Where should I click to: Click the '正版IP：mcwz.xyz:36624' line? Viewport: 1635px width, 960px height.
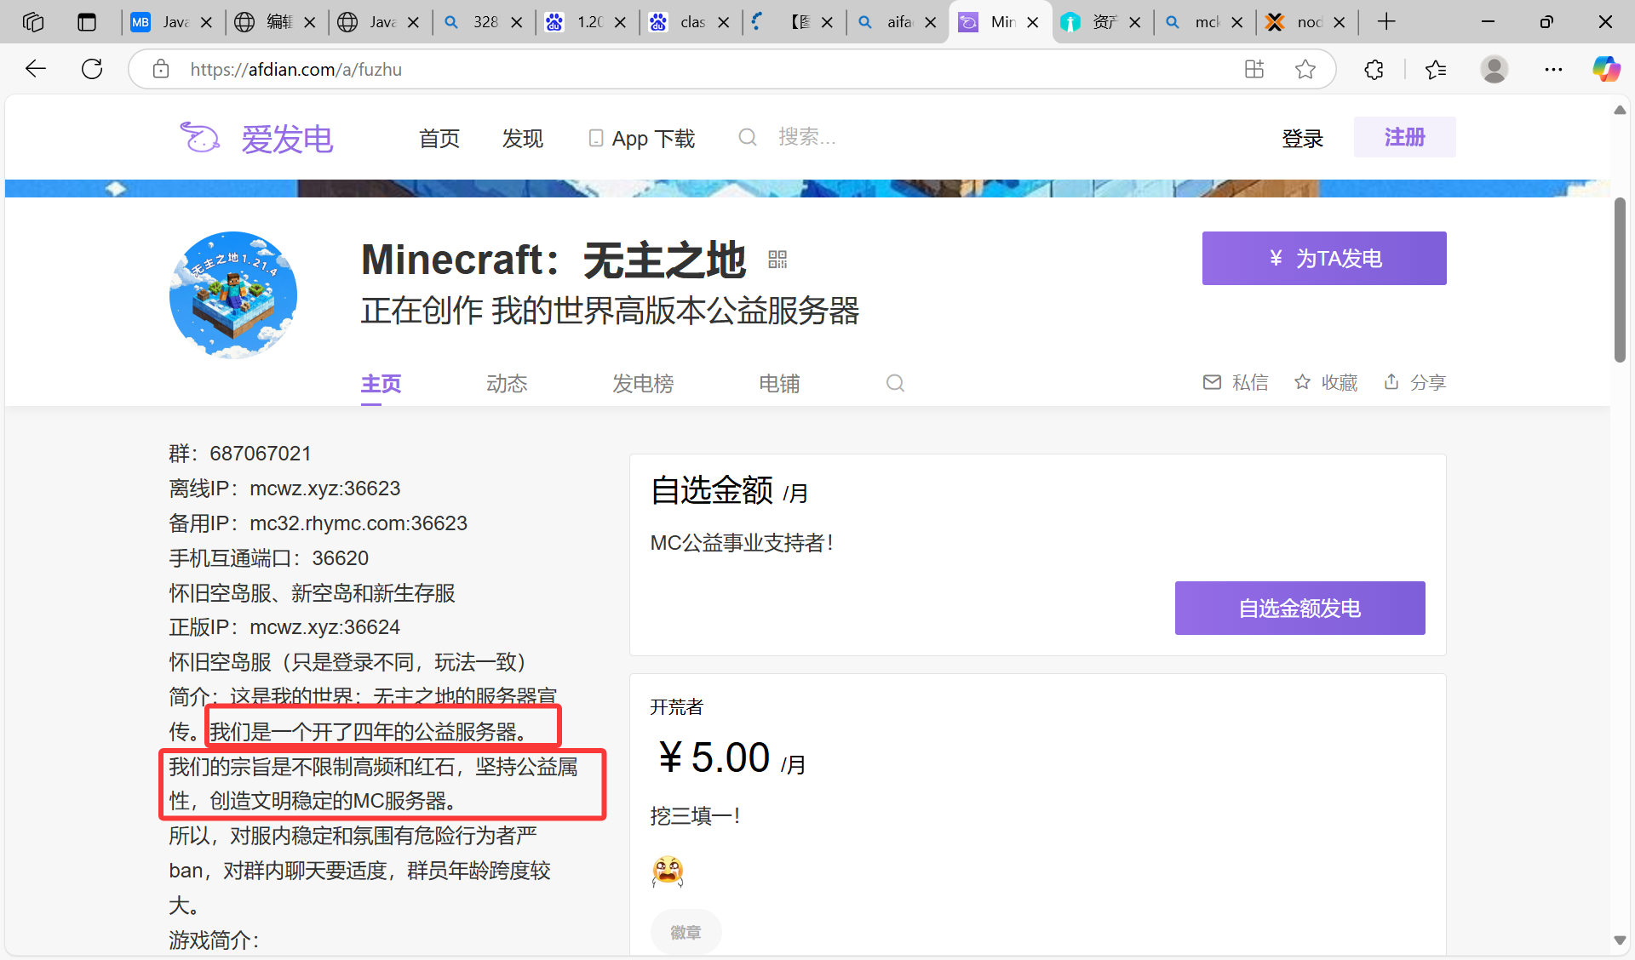click(284, 627)
